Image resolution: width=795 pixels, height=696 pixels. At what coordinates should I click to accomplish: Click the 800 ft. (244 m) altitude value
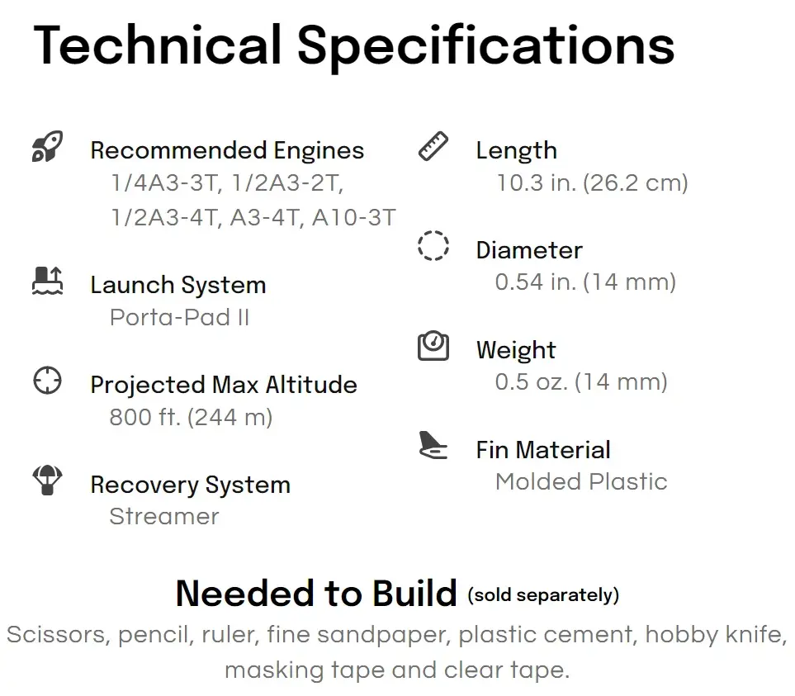[192, 418]
